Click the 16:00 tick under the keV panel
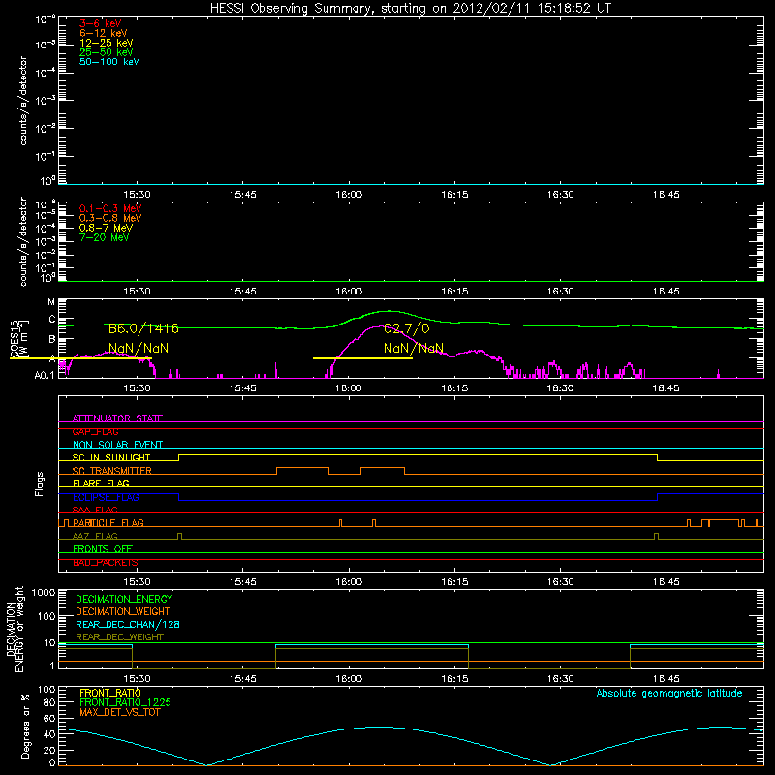The width and height of the screenshot is (775, 775). (349, 195)
